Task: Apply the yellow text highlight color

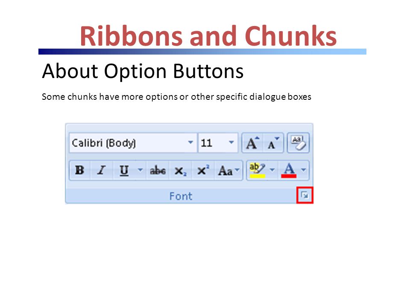Action: (258, 171)
